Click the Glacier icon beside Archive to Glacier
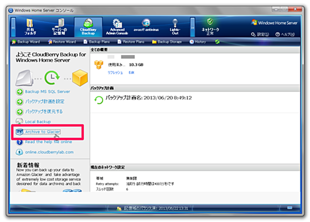 click(20, 132)
